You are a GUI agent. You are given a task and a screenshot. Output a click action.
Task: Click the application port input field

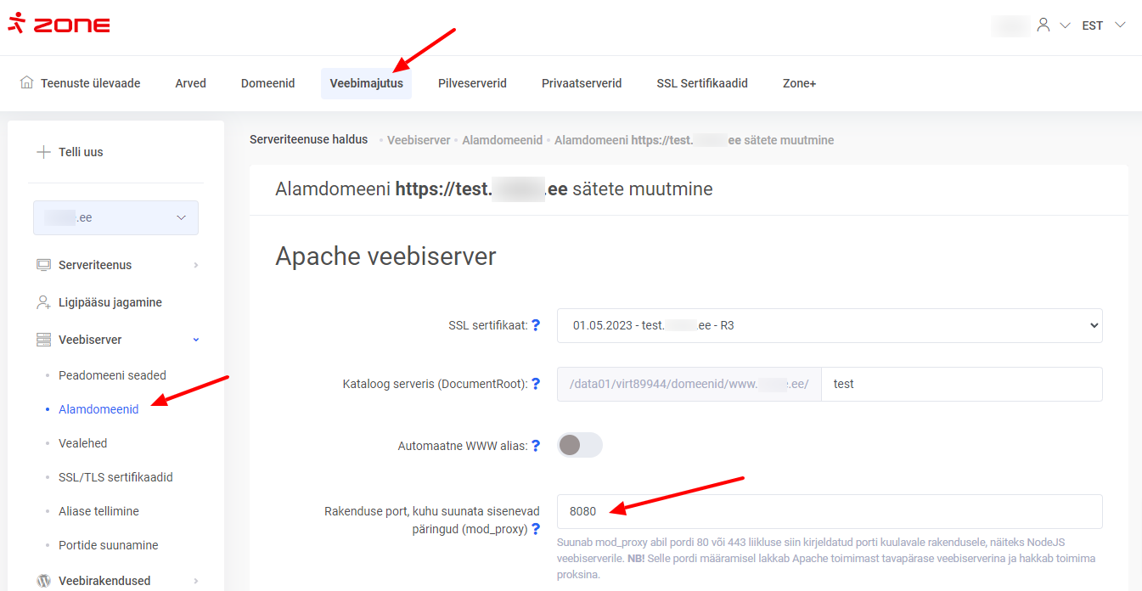pos(829,511)
